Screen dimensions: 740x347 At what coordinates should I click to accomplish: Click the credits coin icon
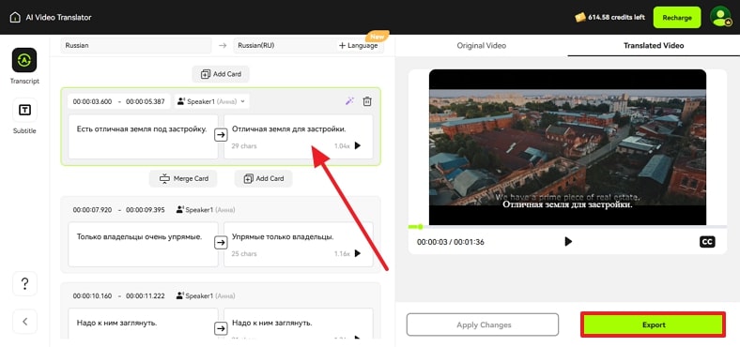tap(580, 18)
